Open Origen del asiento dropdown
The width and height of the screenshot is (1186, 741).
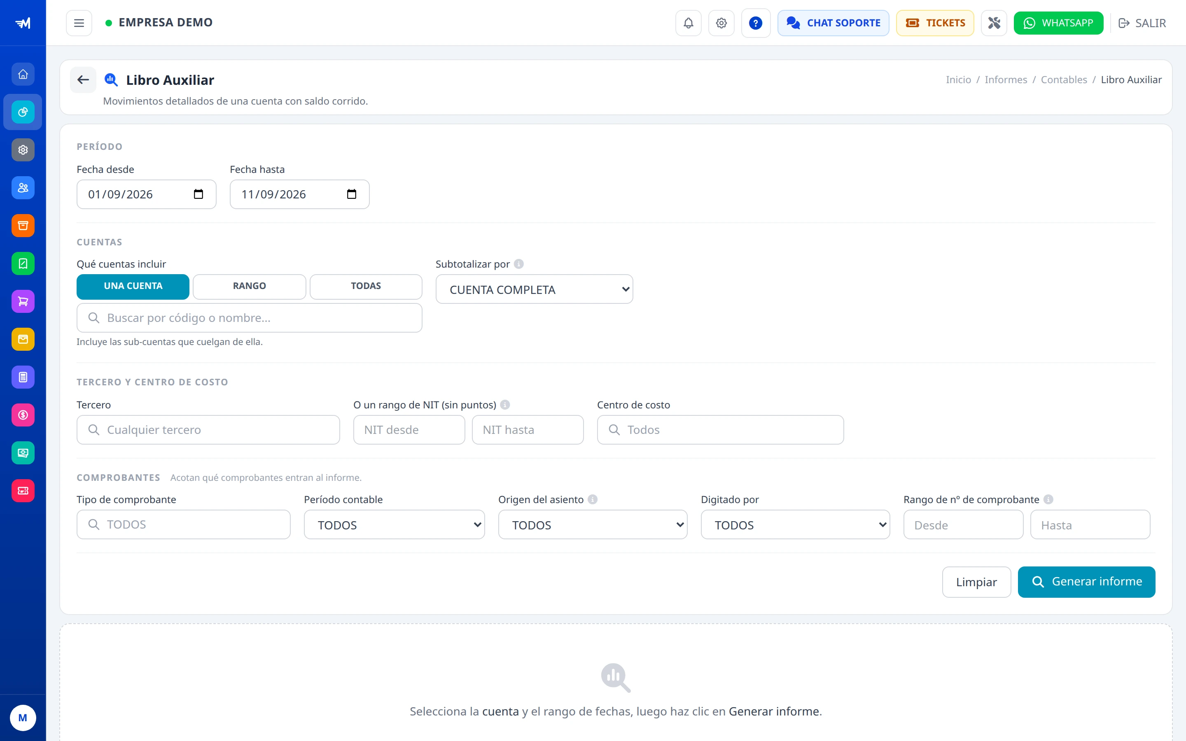[x=593, y=525]
